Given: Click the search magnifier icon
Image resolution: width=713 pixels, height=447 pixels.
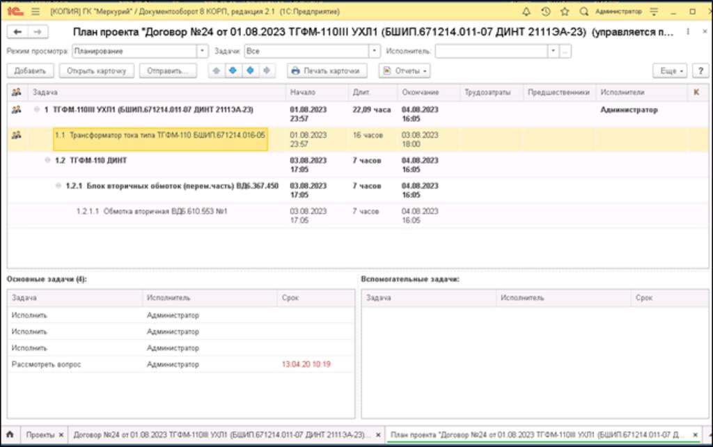Looking at the screenshot, I should [584, 12].
